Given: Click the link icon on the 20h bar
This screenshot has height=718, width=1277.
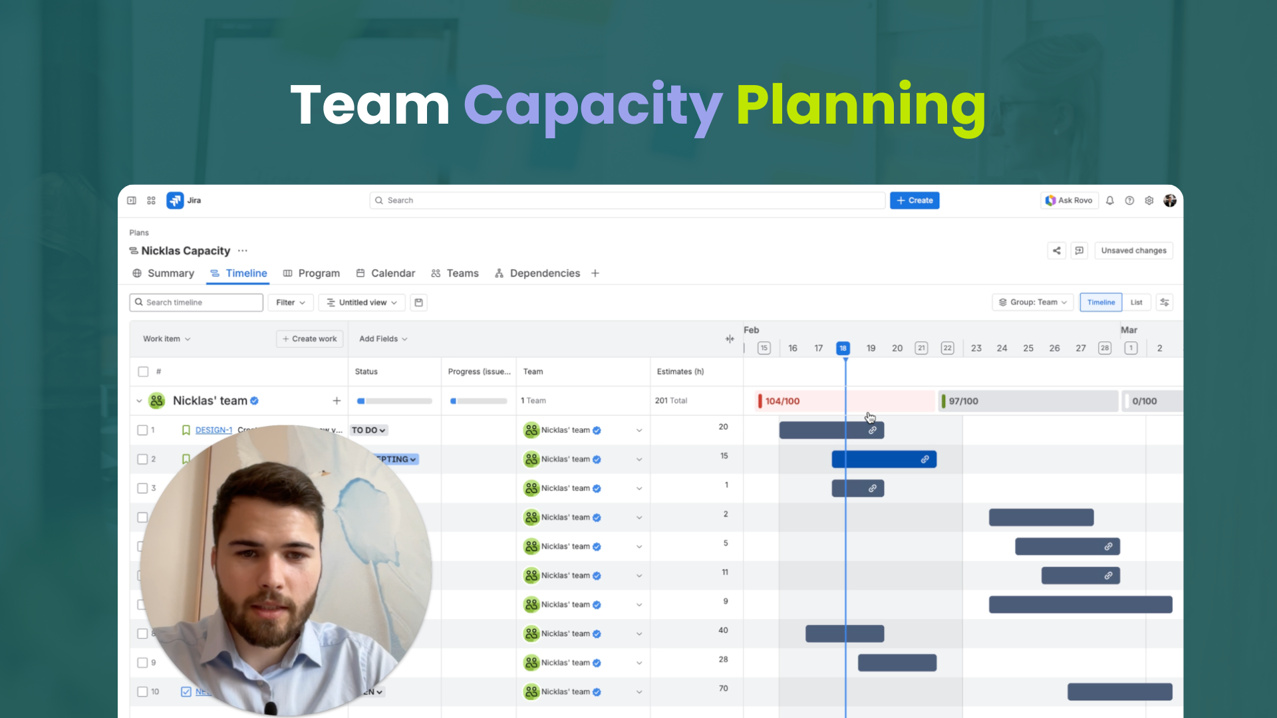Looking at the screenshot, I should tap(873, 430).
